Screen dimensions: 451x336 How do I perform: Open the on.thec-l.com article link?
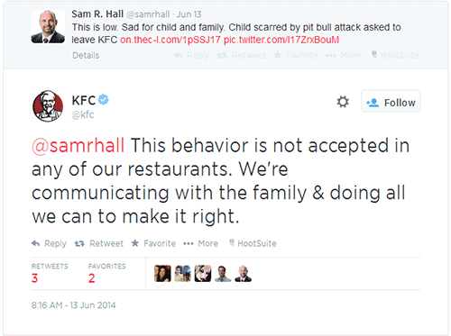pyautogui.click(x=170, y=40)
